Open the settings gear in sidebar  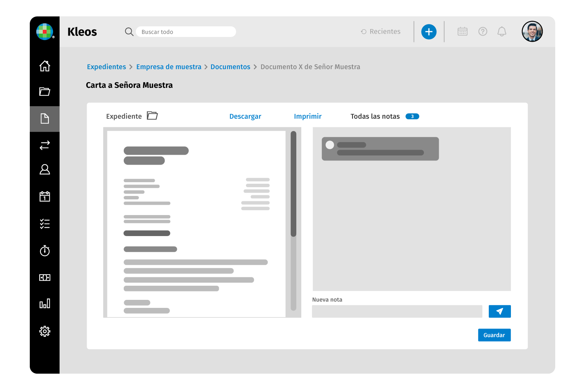[45, 331]
